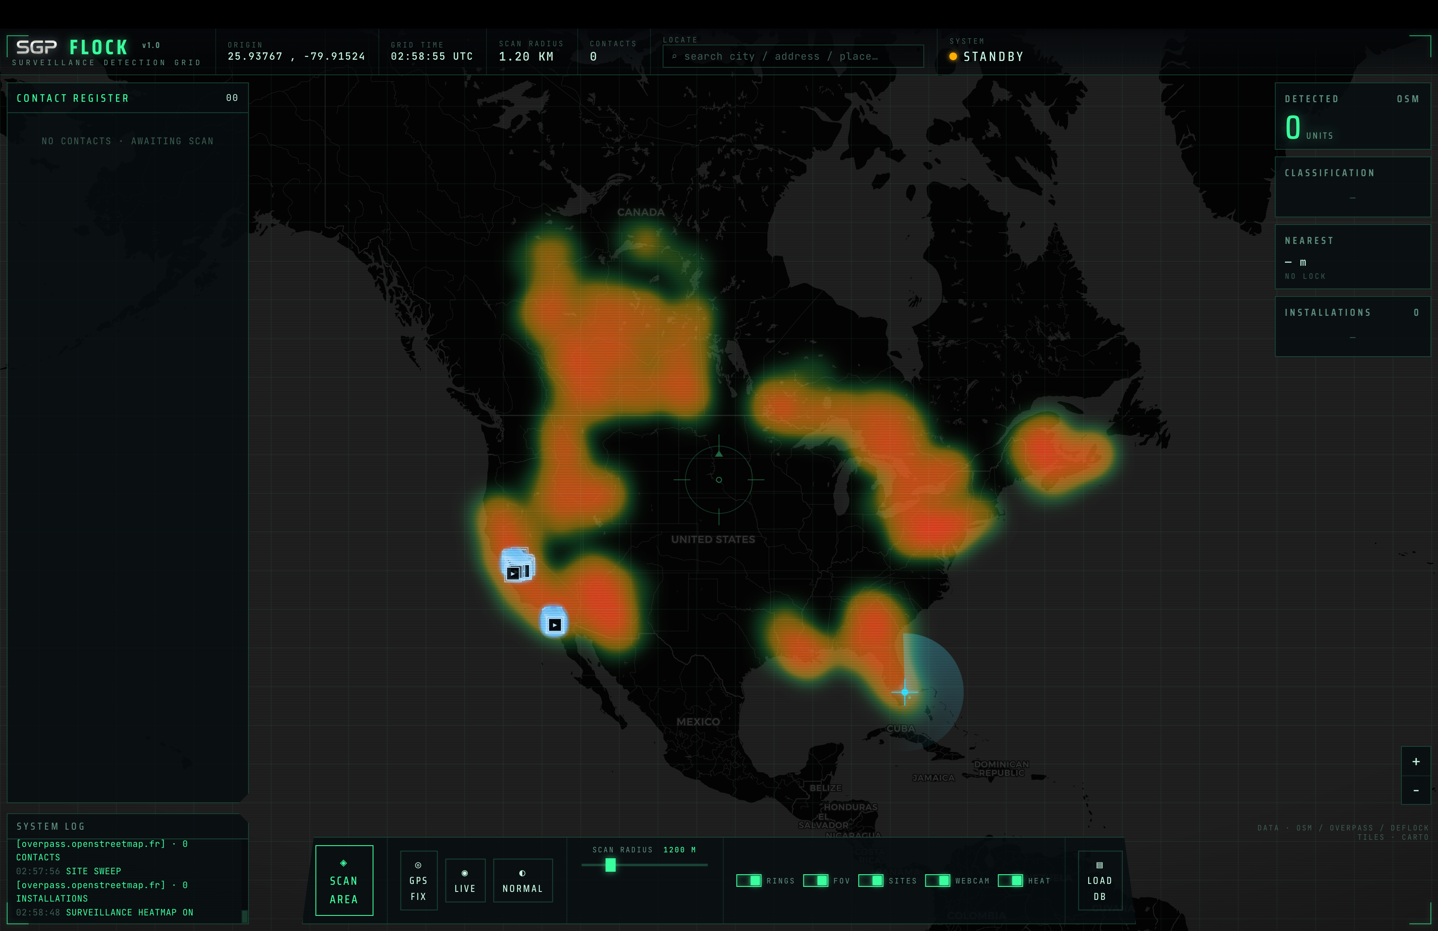Click the Contact Register panel header
Image resolution: width=1438 pixels, height=931 pixels.
click(x=127, y=98)
